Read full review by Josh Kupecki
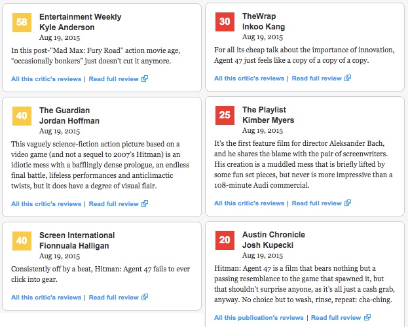Image resolution: width=408 pixels, height=327 pixels. click(x=335, y=318)
